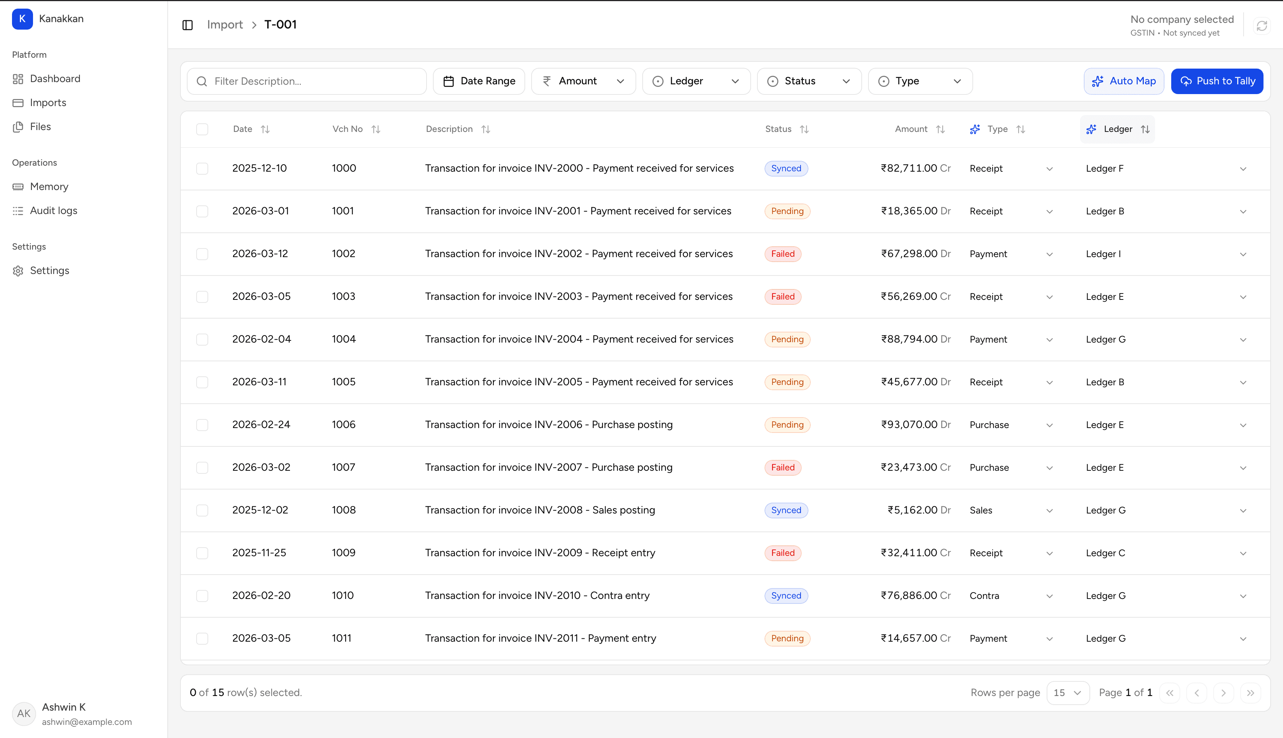Viewport: 1283px width, 738px height.
Task: Sort by Vch No arrows
Action: coord(376,129)
